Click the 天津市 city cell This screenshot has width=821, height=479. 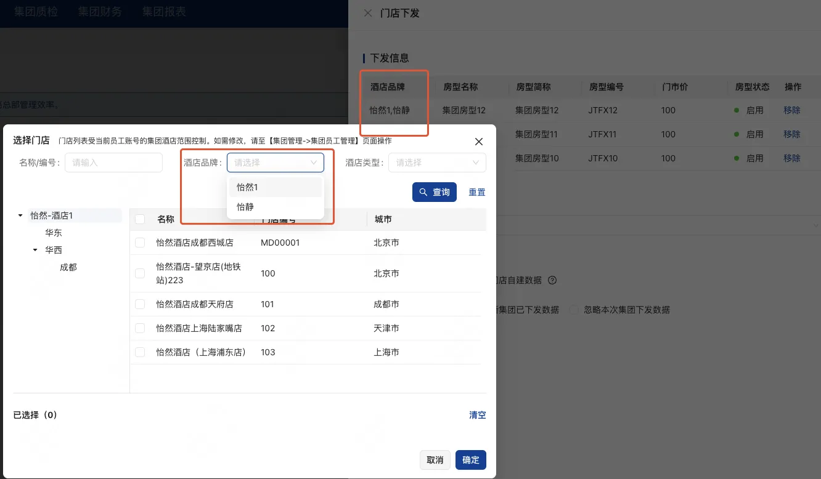[x=386, y=328]
